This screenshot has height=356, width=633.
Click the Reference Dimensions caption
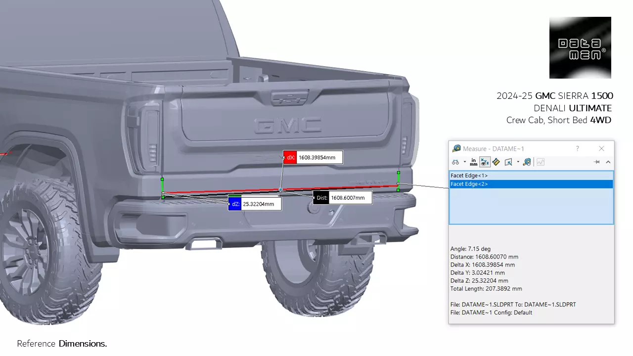62,343
